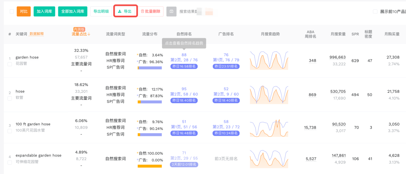Viewport: 406px width, 174px height.
Task: Open 100 ft garden hose trend chart
Action: (x=269, y=128)
